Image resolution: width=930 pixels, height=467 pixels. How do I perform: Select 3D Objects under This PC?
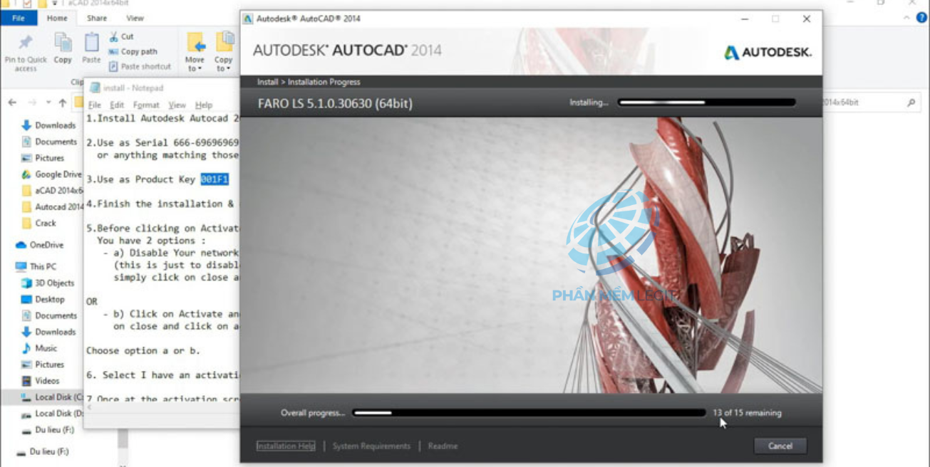(x=48, y=283)
